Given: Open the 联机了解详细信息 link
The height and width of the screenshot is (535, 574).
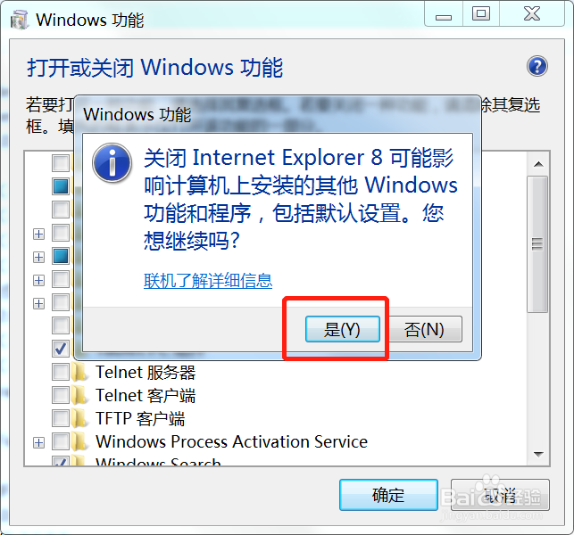Looking at the screenshot, I should [x=208, y=281].
